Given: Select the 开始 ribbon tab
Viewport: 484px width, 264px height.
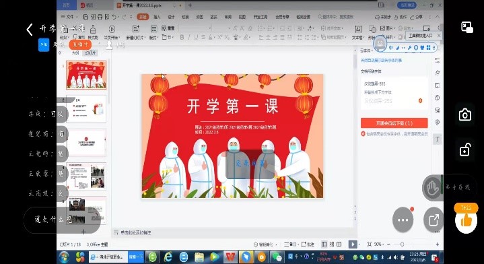Looking at the screenshot, I should 143,17.
